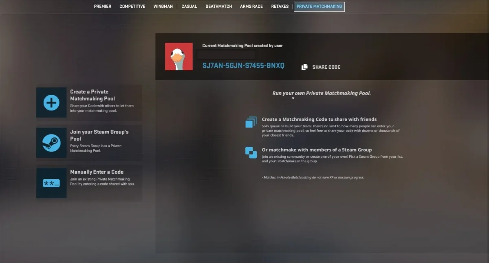
Task: Select the Wingman tab
Action: (163, 6)
